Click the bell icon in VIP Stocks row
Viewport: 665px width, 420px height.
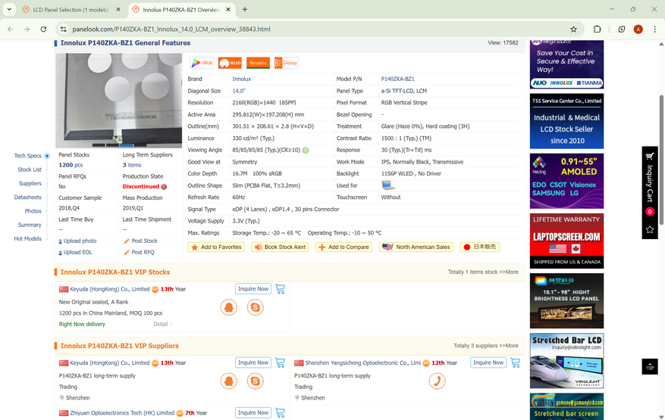(228, 307)
